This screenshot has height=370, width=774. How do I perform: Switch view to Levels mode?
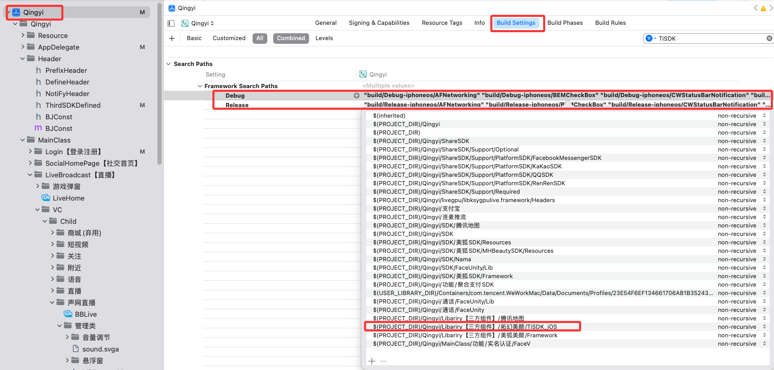(324, 38)
